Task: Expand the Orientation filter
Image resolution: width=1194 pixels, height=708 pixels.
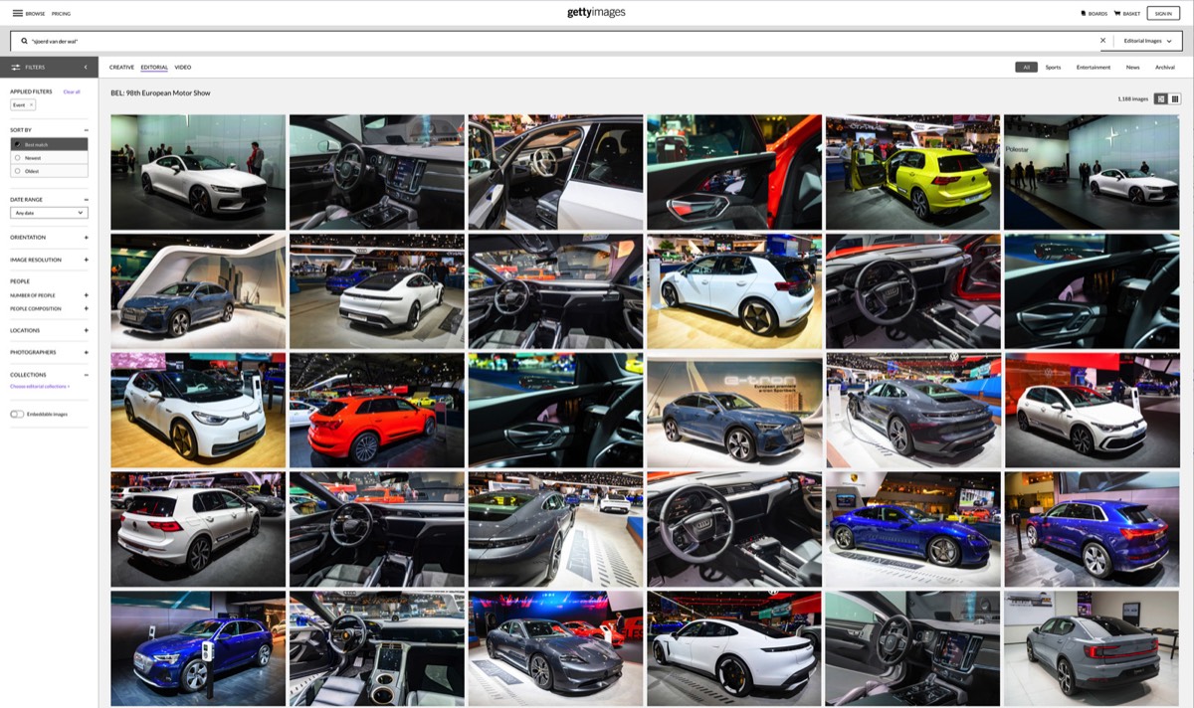Action: click(86, 238)
